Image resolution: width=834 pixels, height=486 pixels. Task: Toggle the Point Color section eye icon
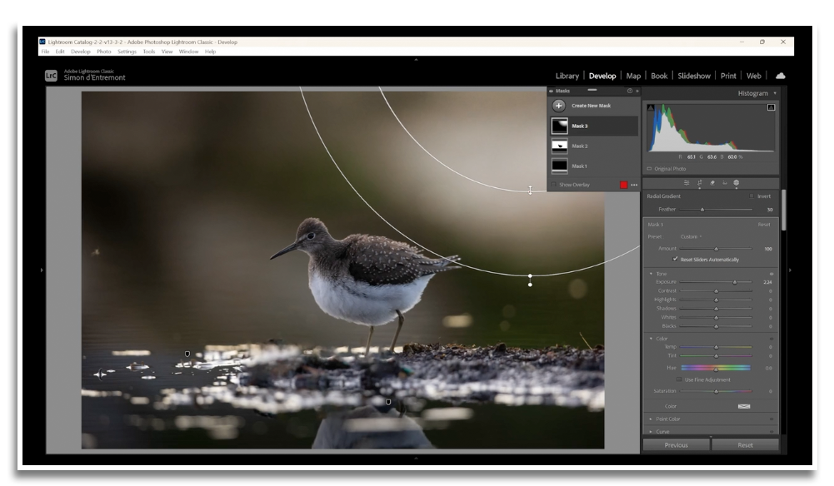pyautogui.click(x=771, y=419)
